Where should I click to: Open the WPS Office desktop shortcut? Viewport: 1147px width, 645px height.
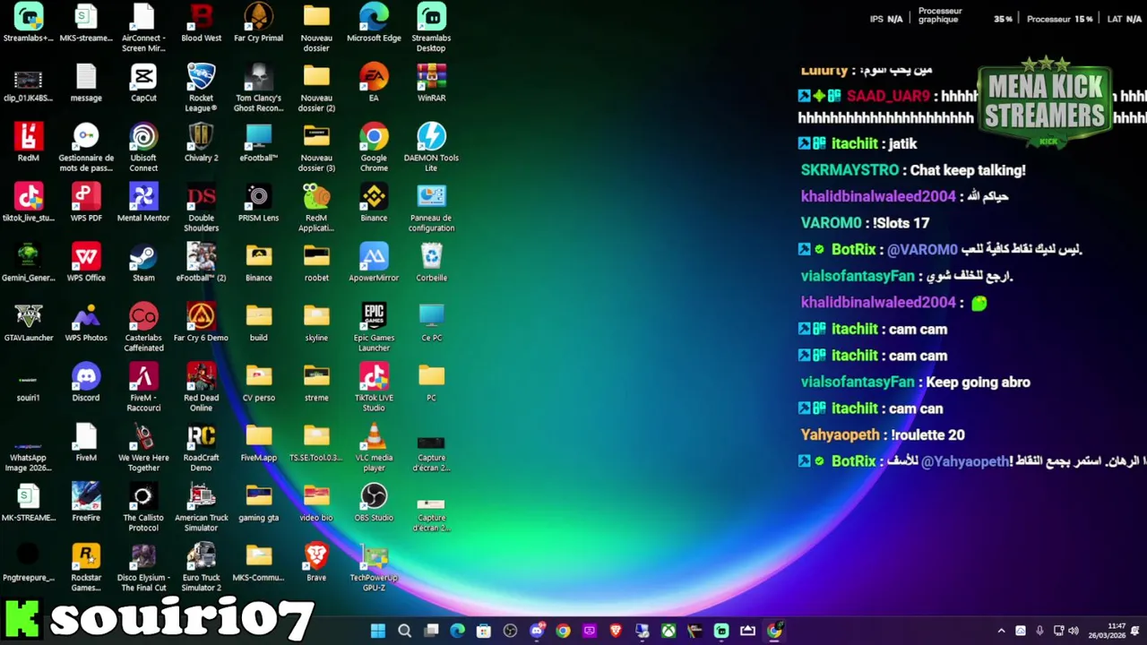tap(86, 263)
